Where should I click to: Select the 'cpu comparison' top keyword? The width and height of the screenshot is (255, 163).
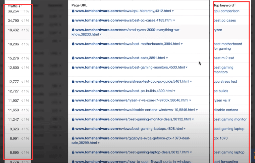pos(226,11)
